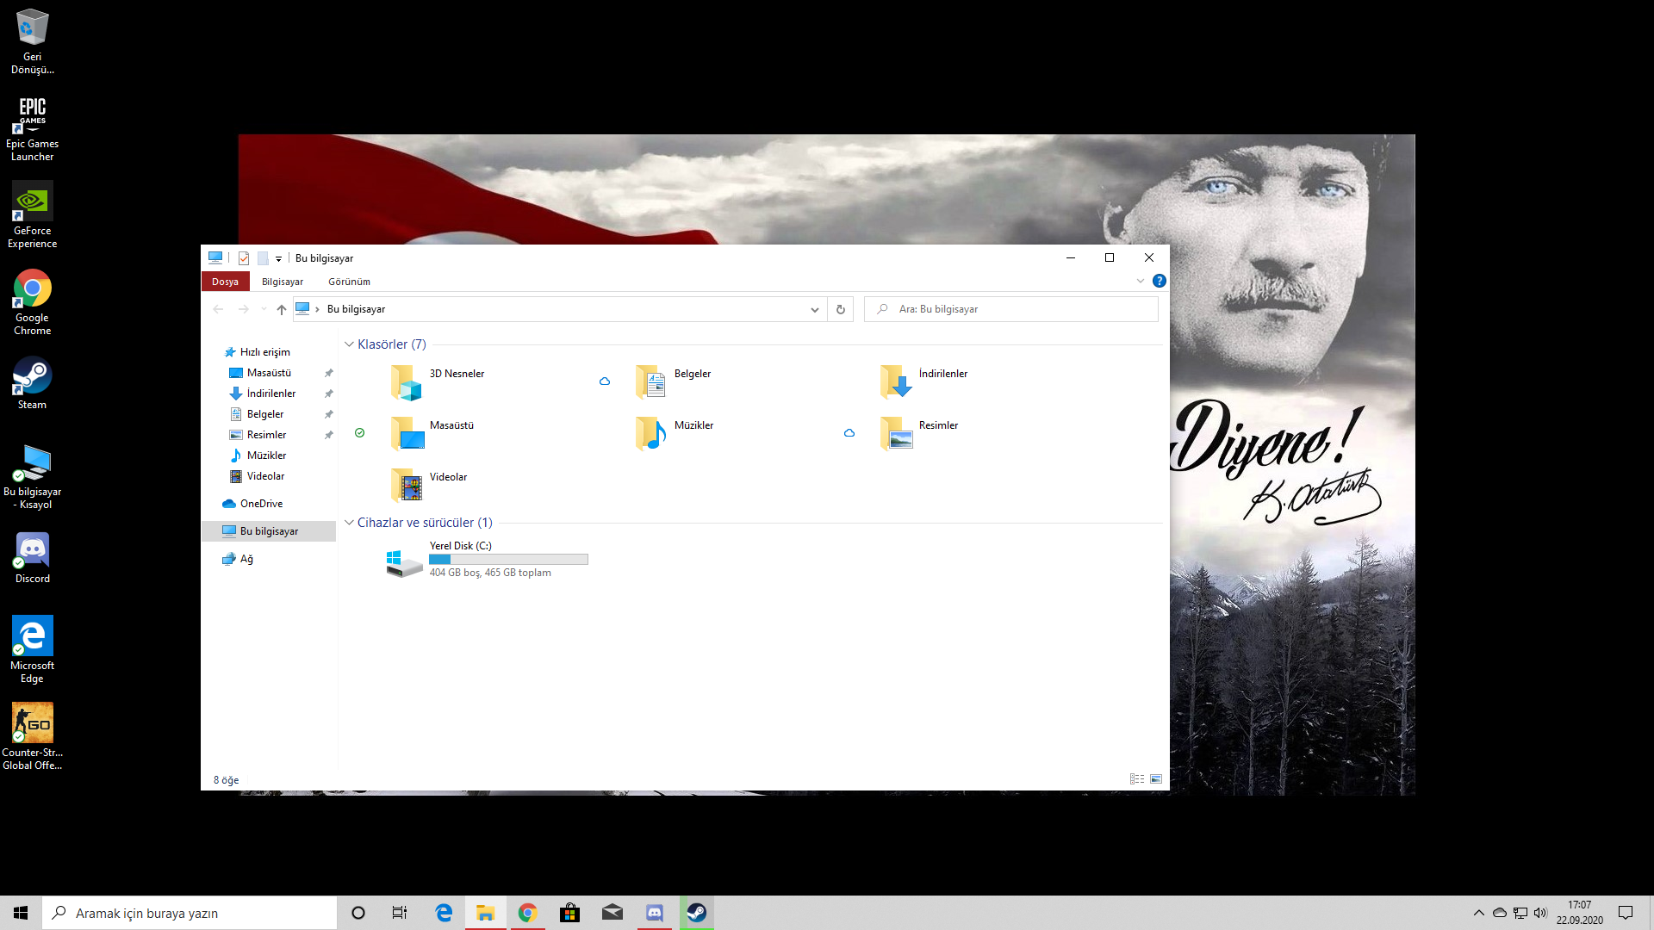Open the Masaüstü folder in main pane

pyautogui.click(x=433, y=433)
